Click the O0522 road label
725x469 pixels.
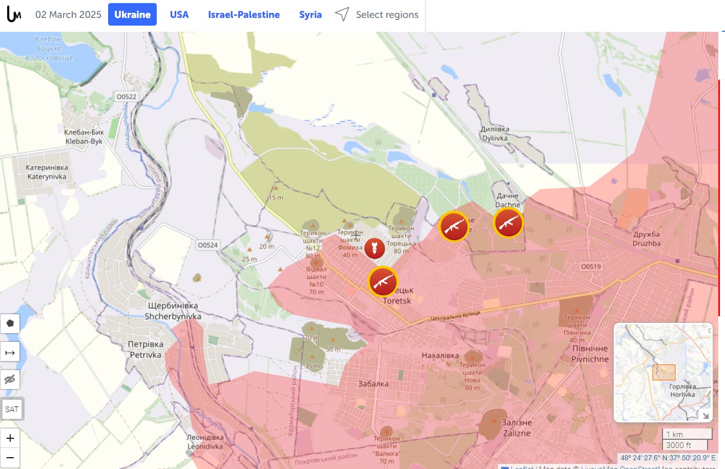[127, 96]
